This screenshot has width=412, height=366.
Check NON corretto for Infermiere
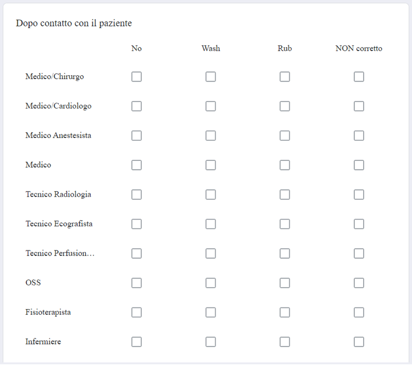click(x=359, y=342)
